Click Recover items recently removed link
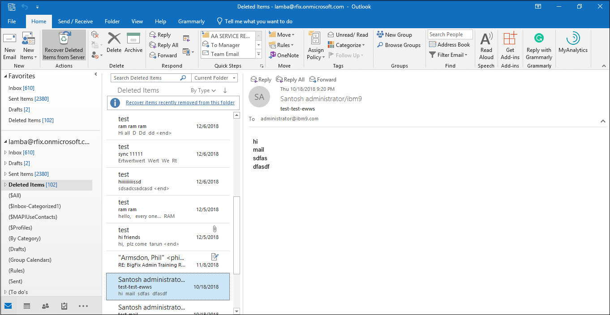This screenshot has width=610, height=315. (180, 102)
